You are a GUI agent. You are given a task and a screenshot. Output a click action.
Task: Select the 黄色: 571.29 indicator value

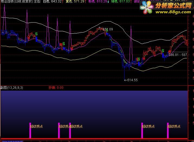tap(75, 2)
